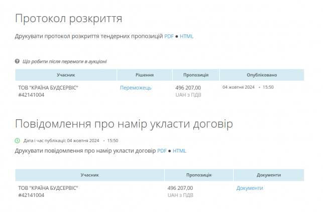Open HTML version of the protocol розкриття

(x=186, y=36)
